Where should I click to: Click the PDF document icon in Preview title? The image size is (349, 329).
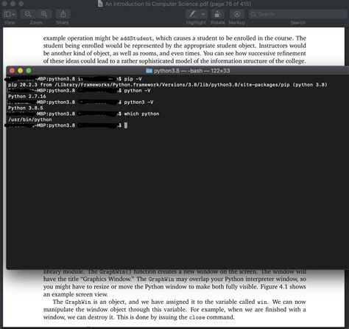click(x=100, y=4)
